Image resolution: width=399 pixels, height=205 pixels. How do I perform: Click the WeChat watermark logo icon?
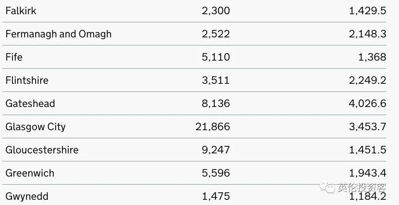(328, 187)
